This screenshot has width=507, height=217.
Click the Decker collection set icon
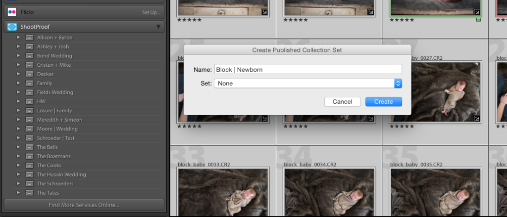[29, 74]
